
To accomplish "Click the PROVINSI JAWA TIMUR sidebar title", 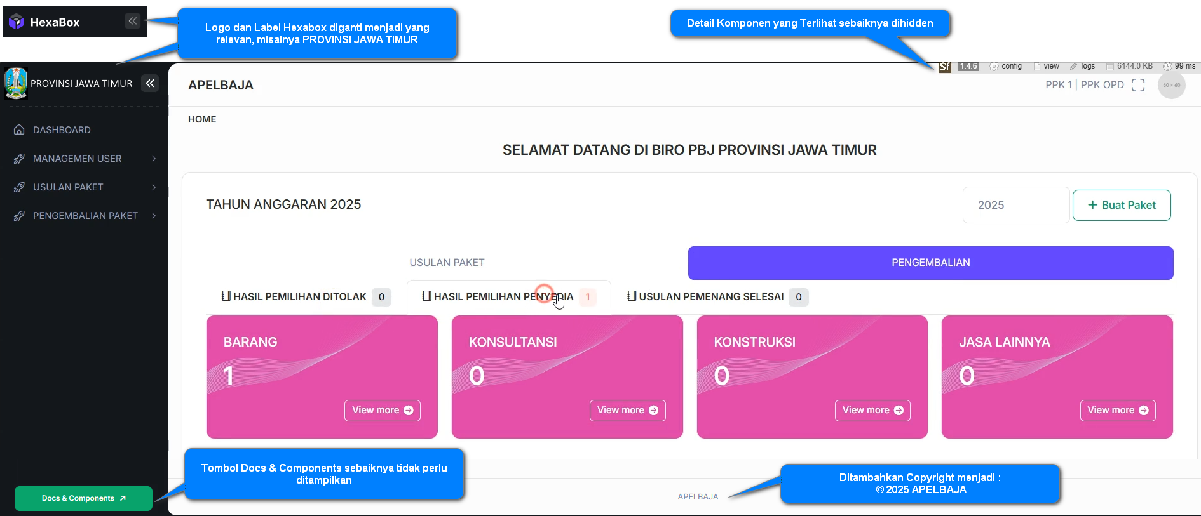I will click(x=81, y=84).
